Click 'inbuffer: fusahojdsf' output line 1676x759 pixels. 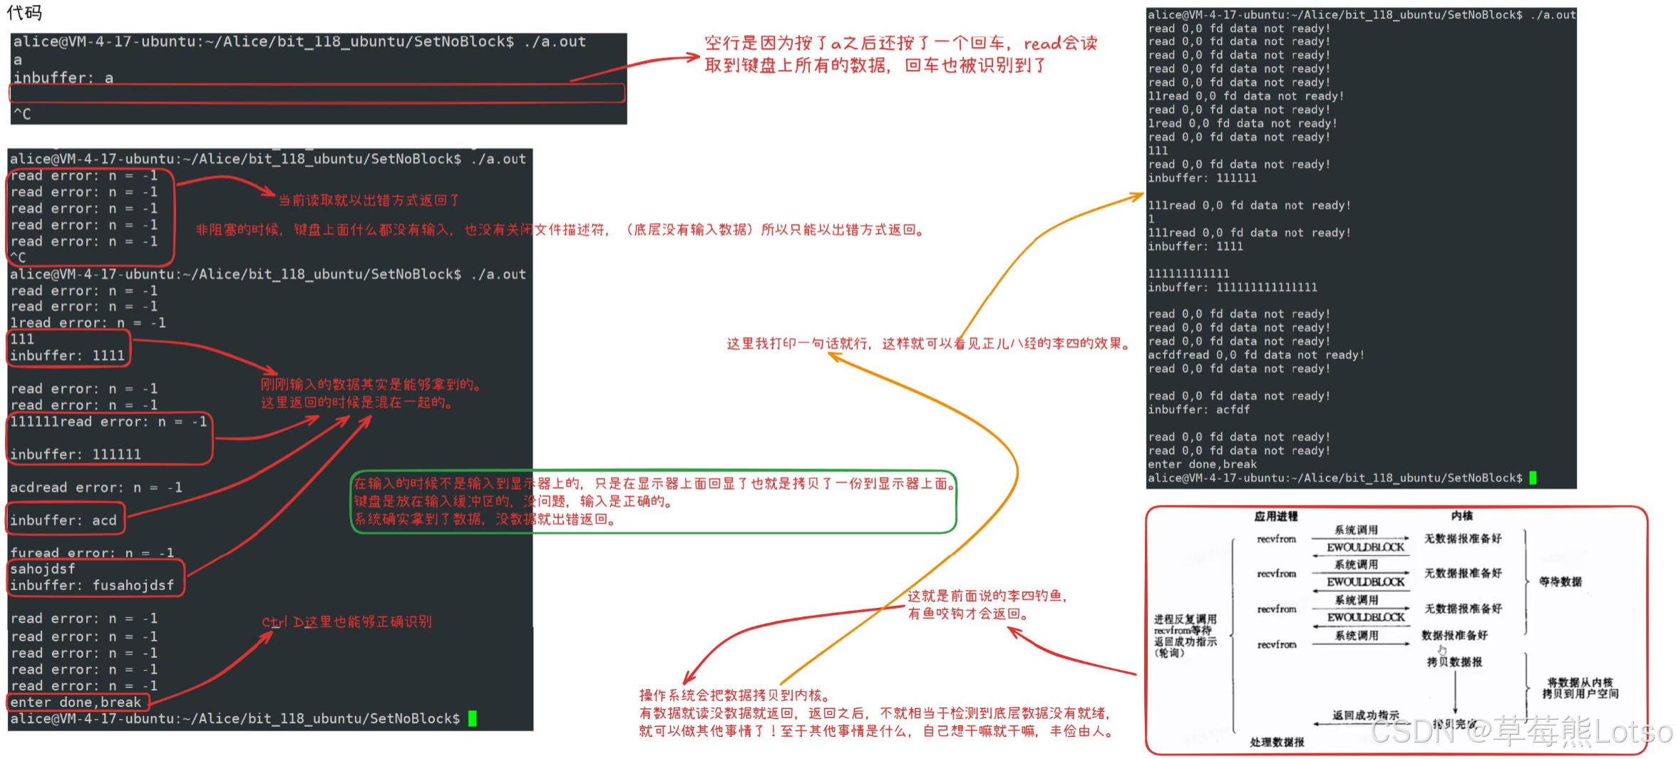92,585
